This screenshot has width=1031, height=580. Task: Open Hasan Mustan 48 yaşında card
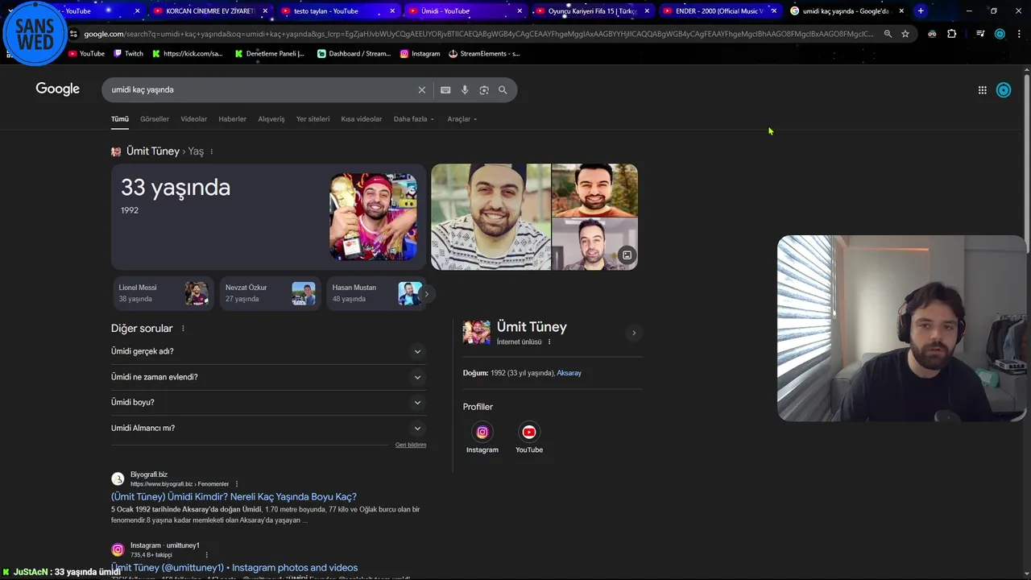pos(375,293)
